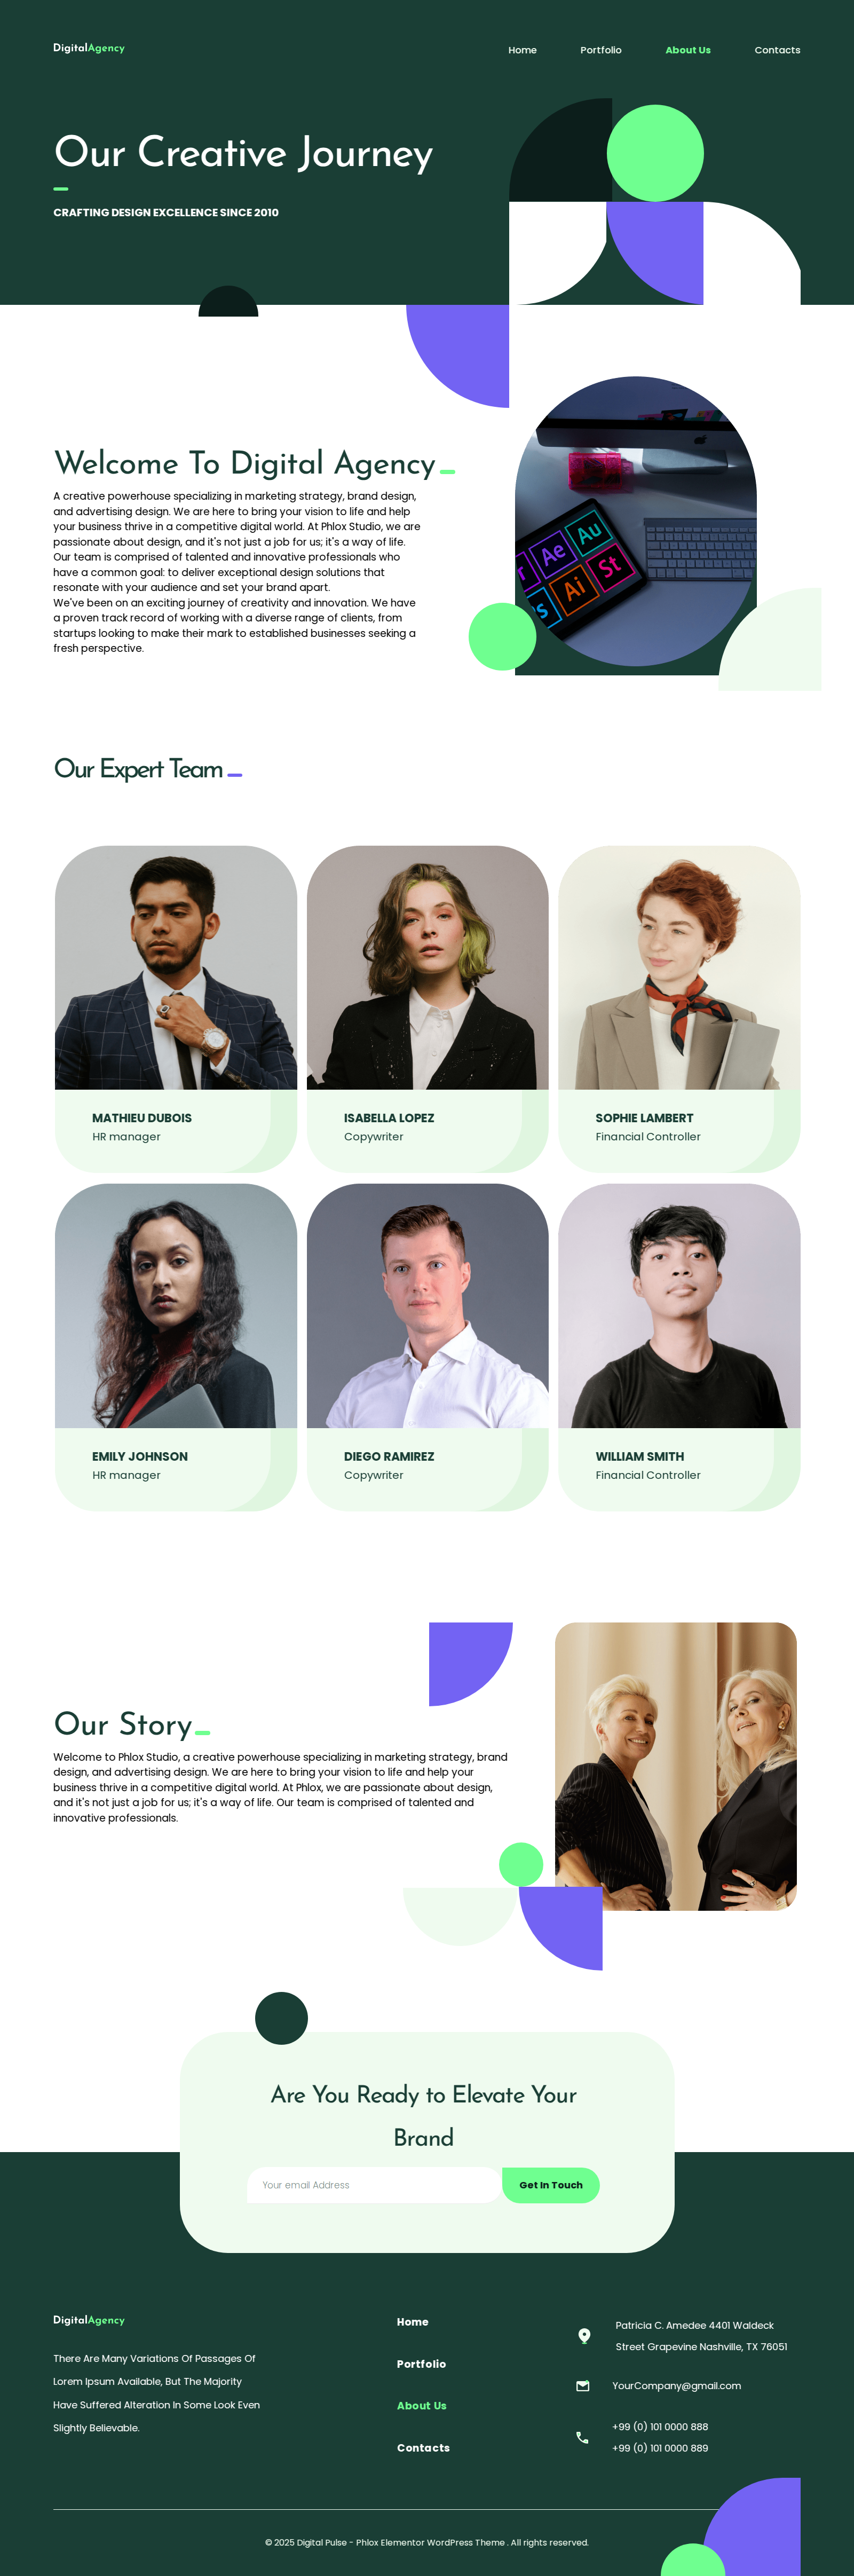Open Emily Johnson's team card photo
This screenshot has width=854, height=2576.
click(x=176, y=1306)
